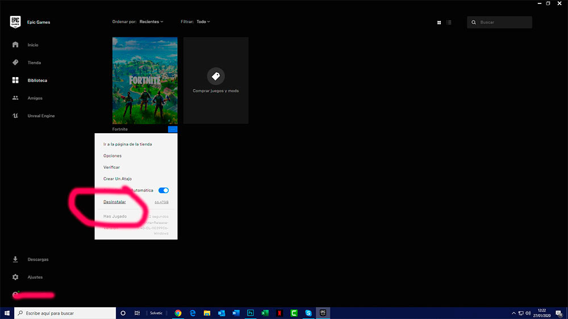Open Outlook from the taskbar
Image resolution: width=568 pixels, height=319 pixels.
pyautogui.click(x=222, y=313)
